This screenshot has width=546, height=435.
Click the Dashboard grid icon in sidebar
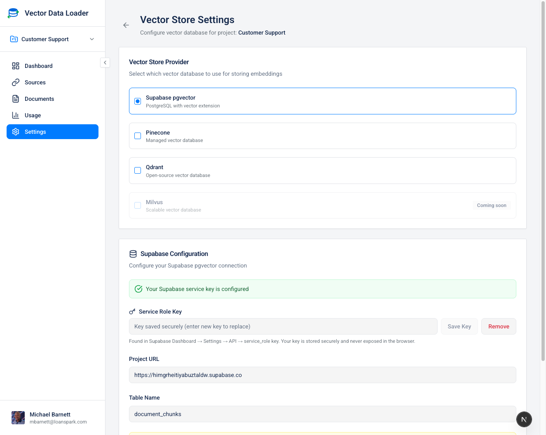(16, 66)
